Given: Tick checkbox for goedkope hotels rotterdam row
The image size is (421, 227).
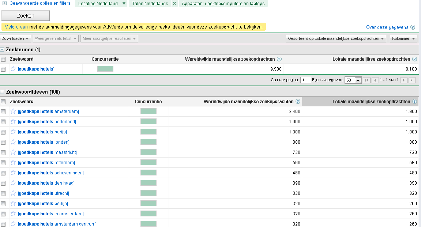Looking at the screenshot, I should point(3,163).
